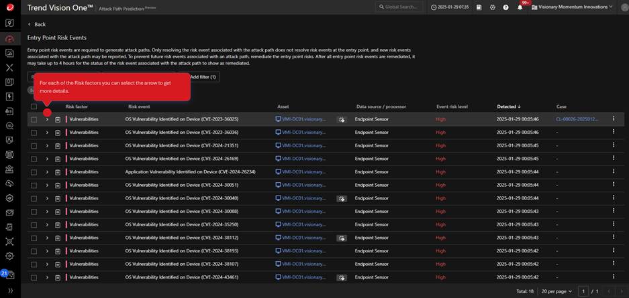Viewport: 629px width, 298px height.
Task: Expand details arrow on the CVE-2024-30051 row
Action: click(47, 185)
